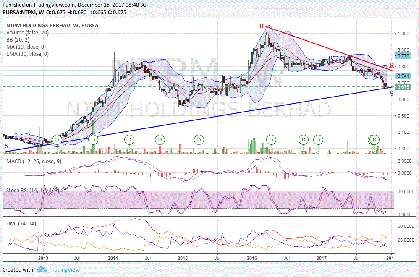419x277 pixels.
Task: Click the green 0.675 last price tag
Action: [403, 87]
